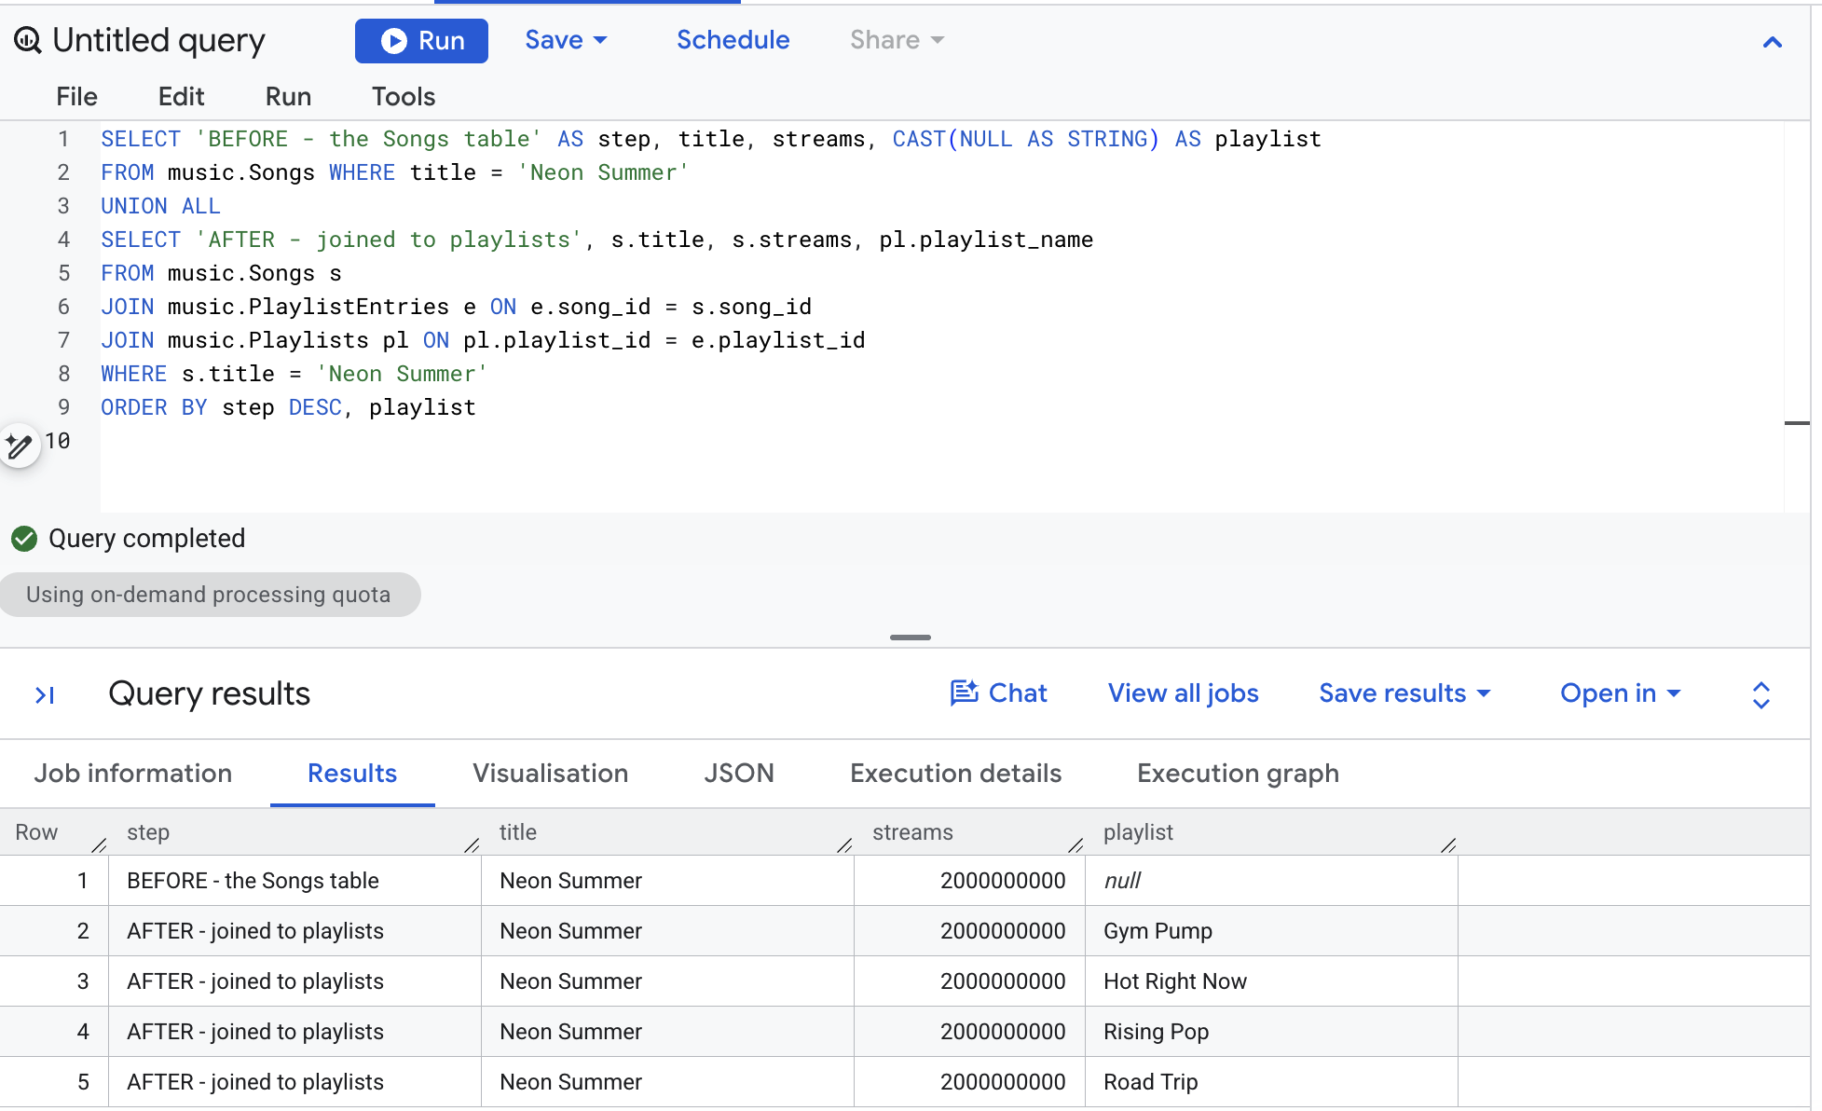Switch to the Execution details tab
This screenshot has width=1822, height=1111.
955,774
